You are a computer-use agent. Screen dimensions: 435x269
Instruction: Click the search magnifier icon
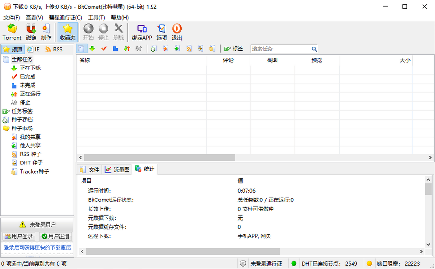[314, 49]
